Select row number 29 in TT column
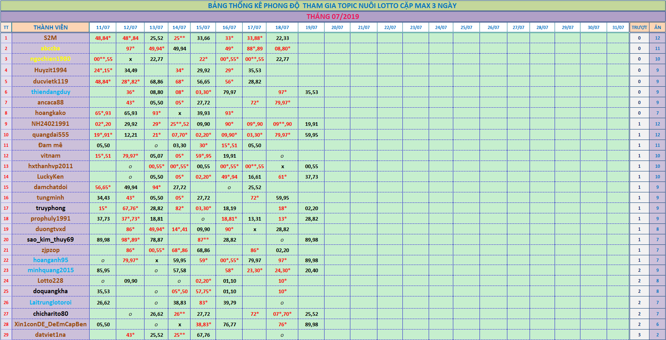This screenshot has height=340, width=666. [x=6, y=335]
